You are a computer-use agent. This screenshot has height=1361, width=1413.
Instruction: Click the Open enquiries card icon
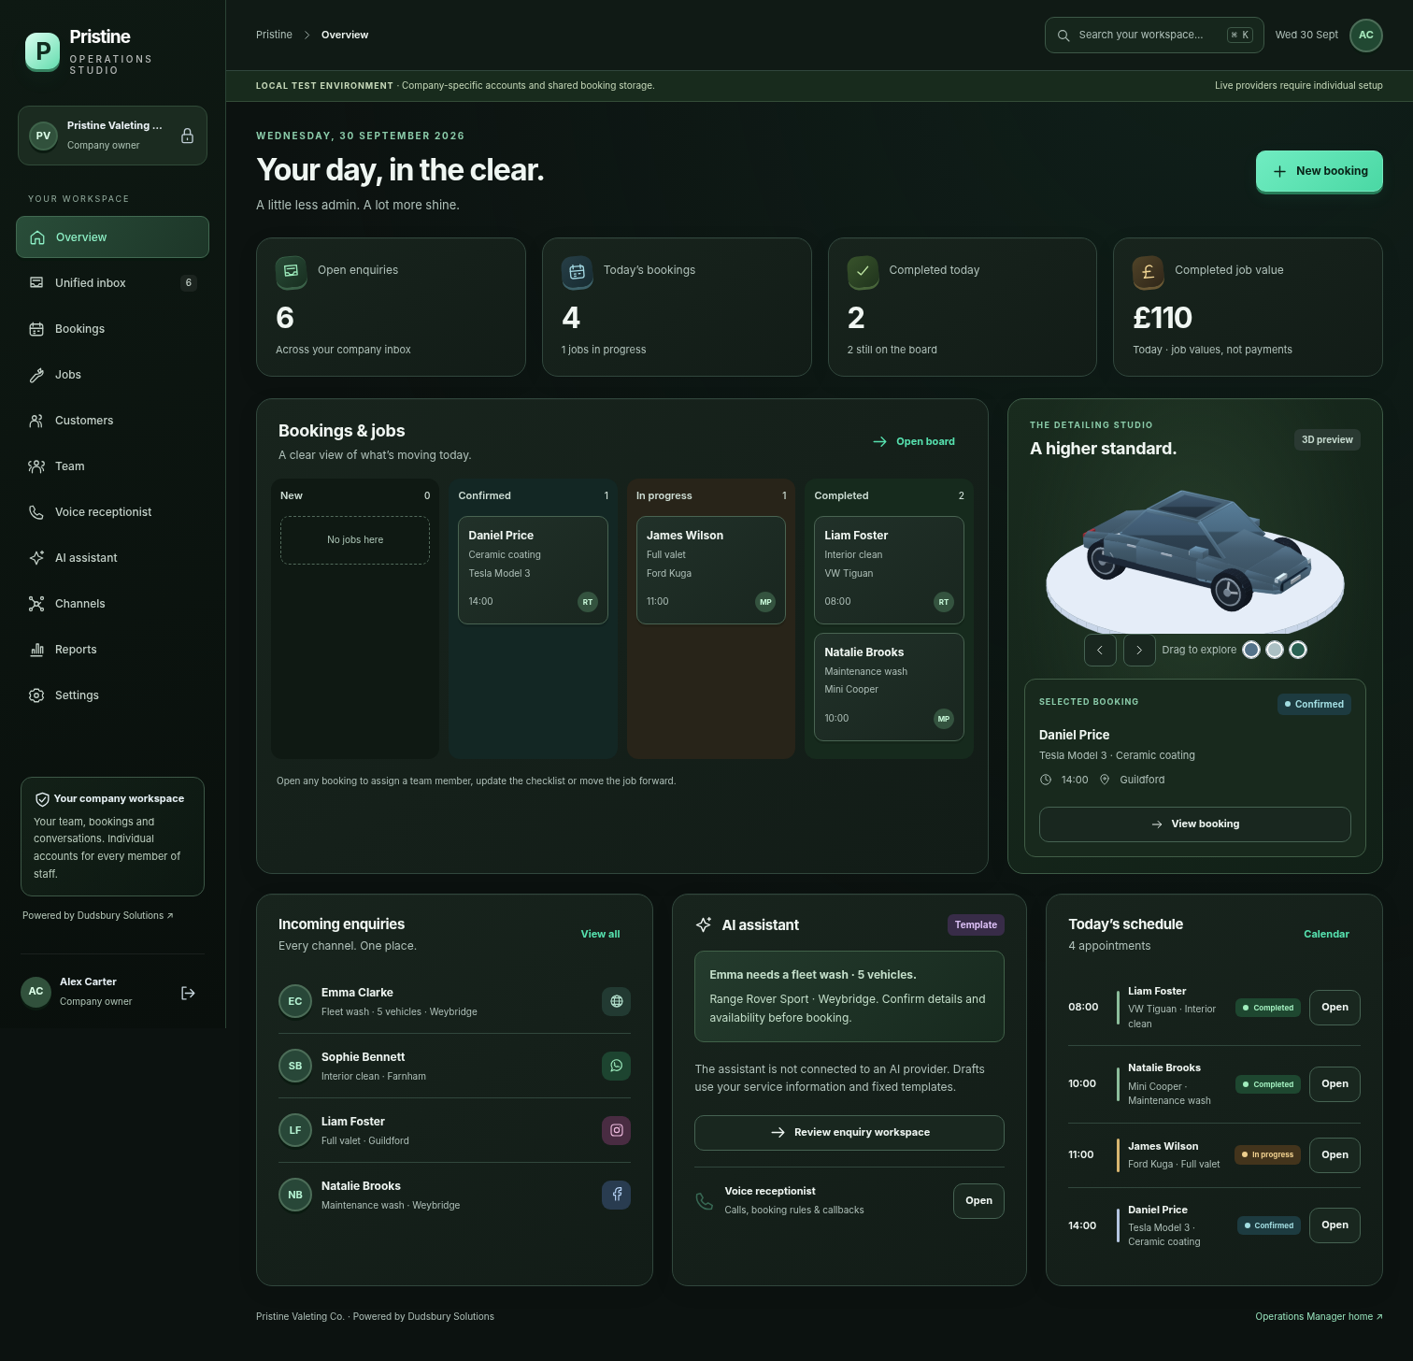pyautogui.click(x=292, y=271)
